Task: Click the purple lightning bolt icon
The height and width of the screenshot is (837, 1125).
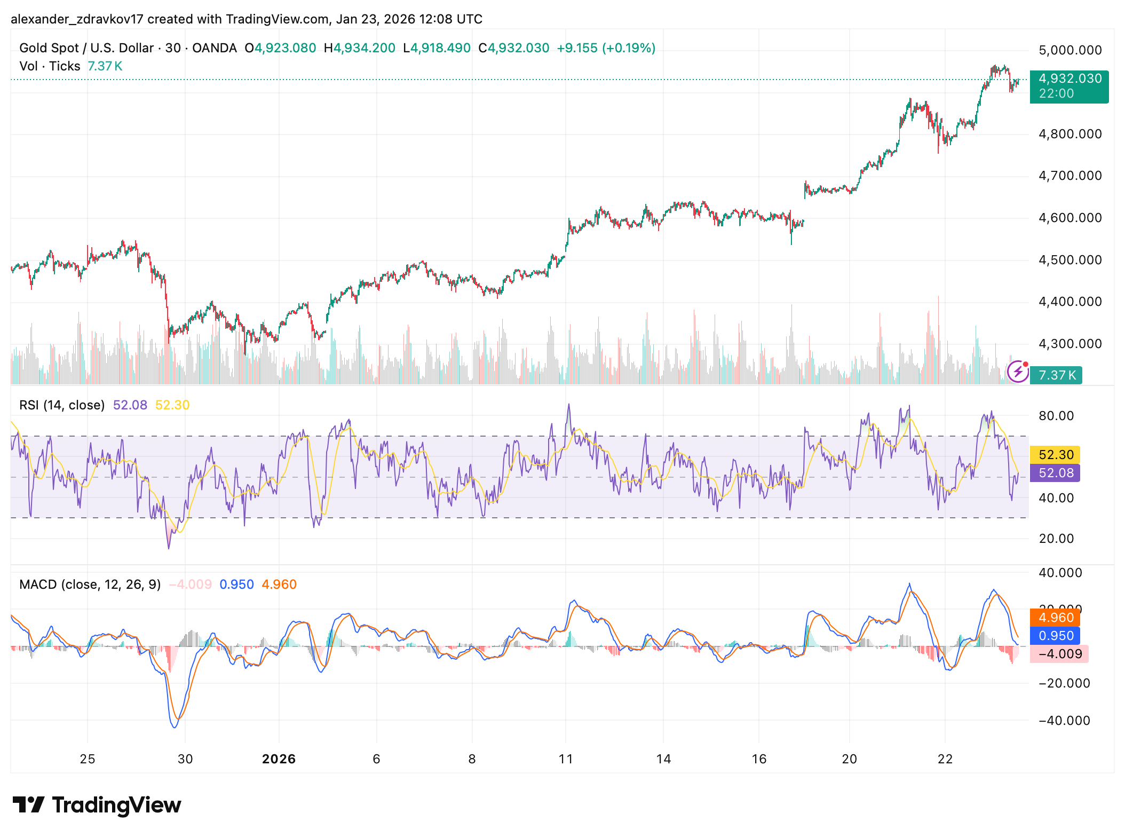Action: [1017, 372]
